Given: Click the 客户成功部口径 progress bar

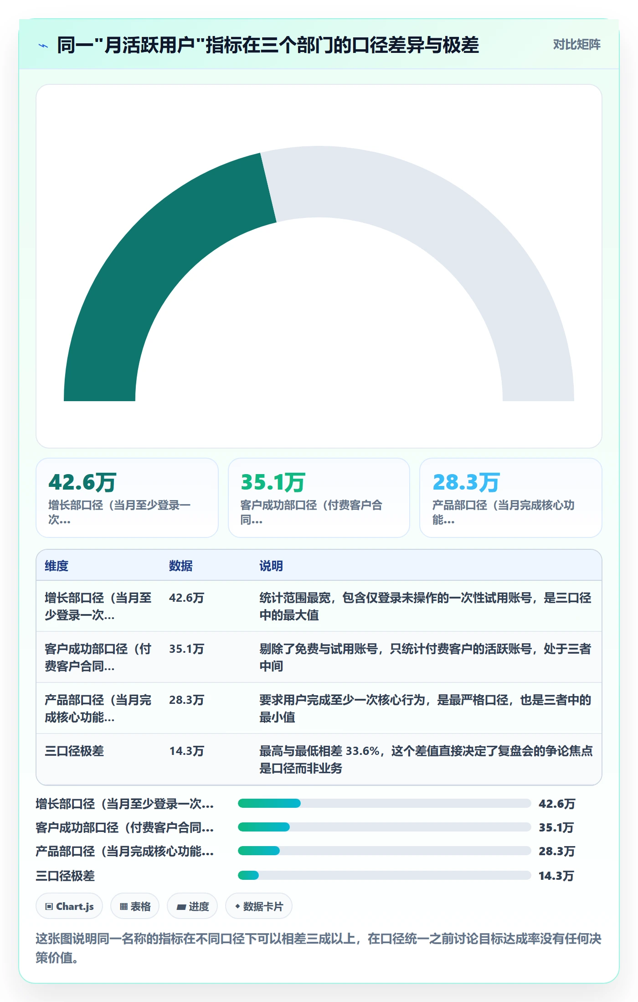Looking at the screenshot, I should coord(384,827).
